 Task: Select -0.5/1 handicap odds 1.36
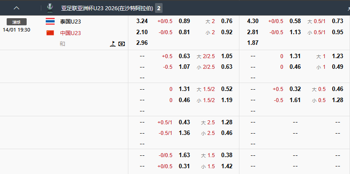[x=184, y=133]
